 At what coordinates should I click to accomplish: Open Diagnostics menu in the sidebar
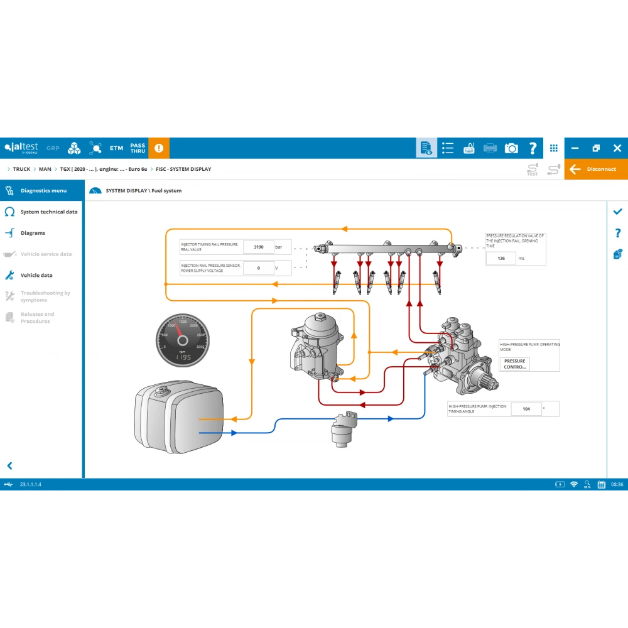43,191
